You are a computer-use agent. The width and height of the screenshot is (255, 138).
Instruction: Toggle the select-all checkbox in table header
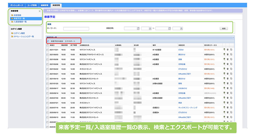pos(47,45)
